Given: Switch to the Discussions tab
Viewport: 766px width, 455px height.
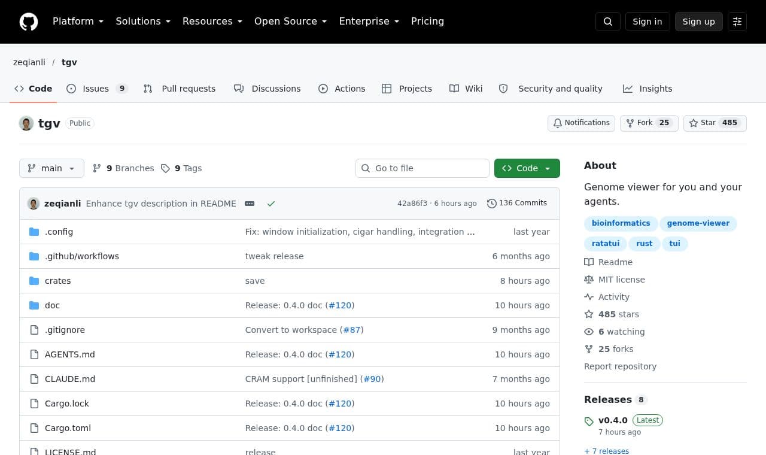Looking at the screenshot, I should (x=267, y=89).
